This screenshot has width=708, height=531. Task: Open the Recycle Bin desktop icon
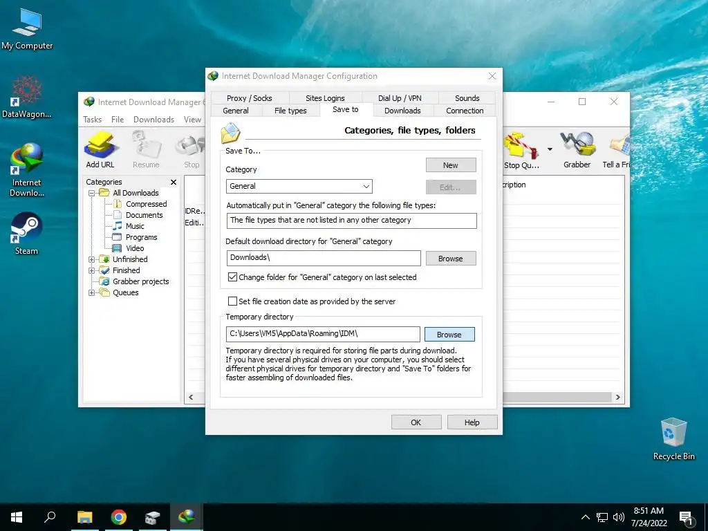[673, 439]
